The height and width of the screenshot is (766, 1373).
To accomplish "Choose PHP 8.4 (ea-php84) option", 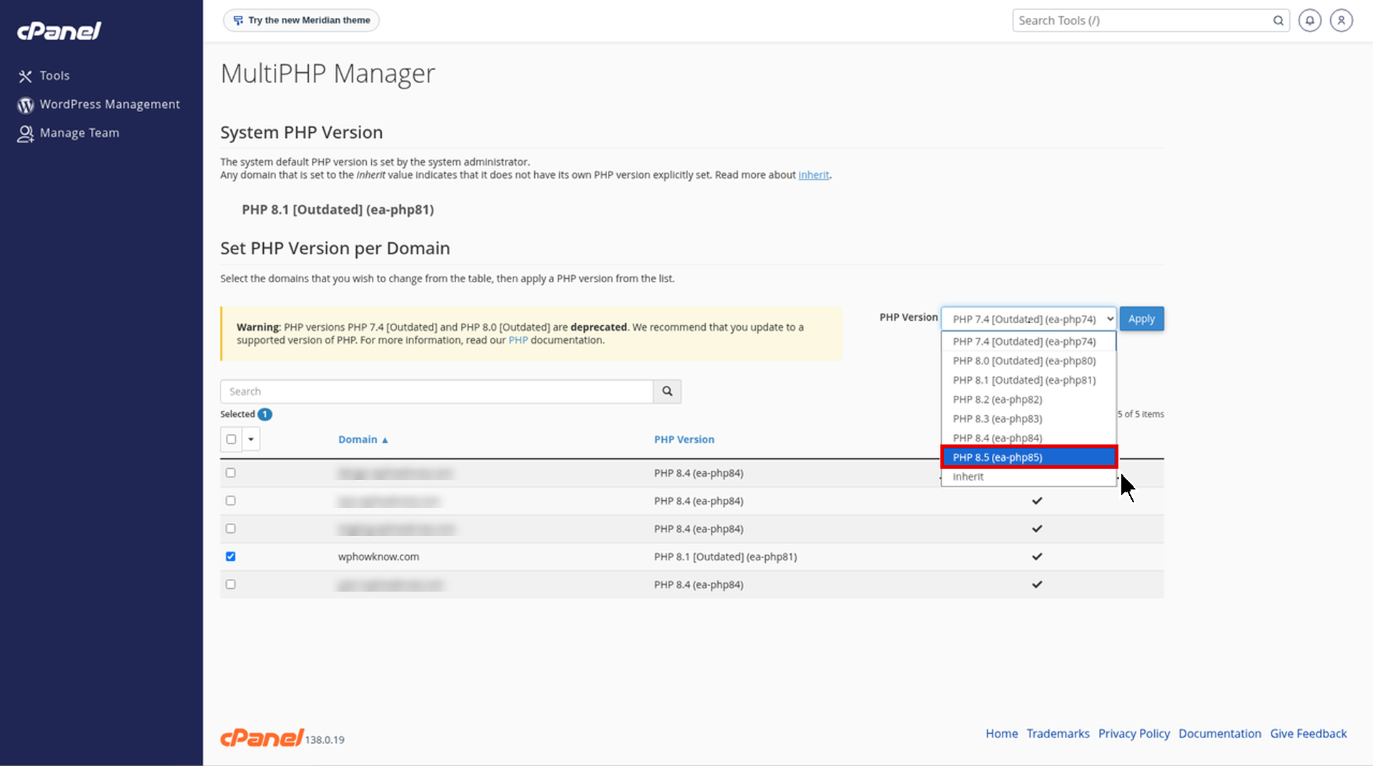I will coord(1028,438).
